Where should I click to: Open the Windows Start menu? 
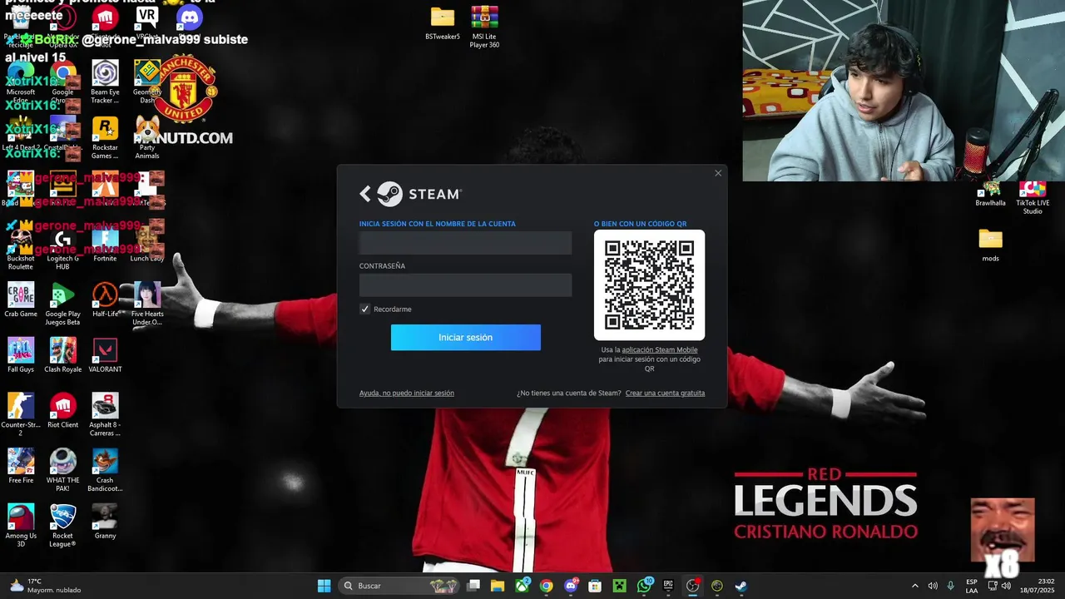point(324,586)
